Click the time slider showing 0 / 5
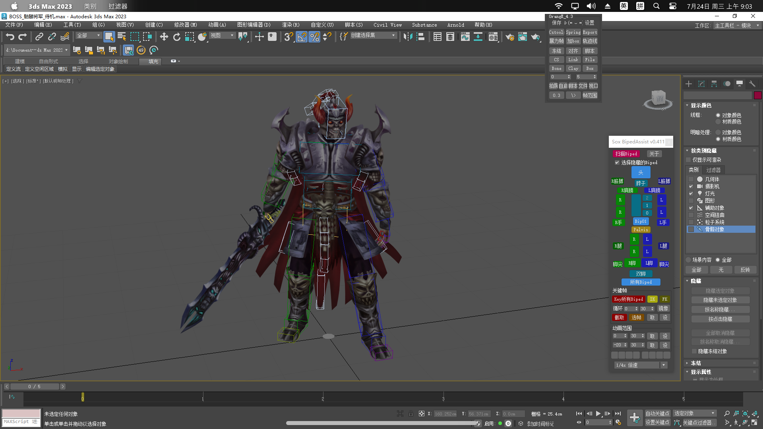The image size is (763, 429). click(35, 386)
